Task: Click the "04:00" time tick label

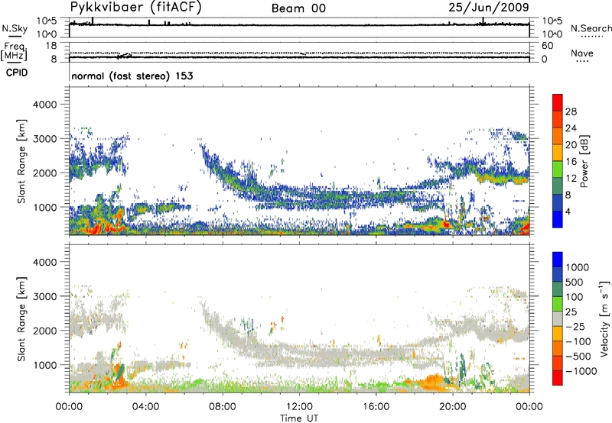Action: point(145,407)
